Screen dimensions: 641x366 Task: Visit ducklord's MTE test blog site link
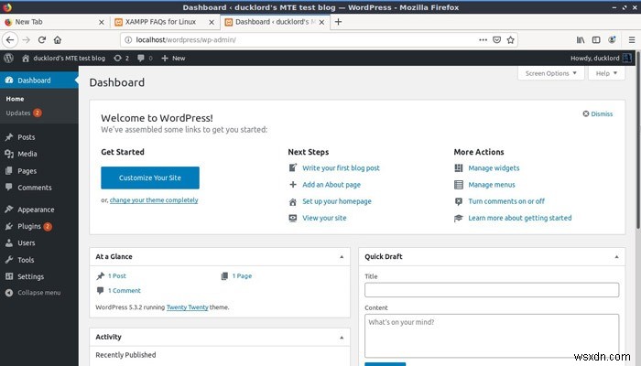point(63,58)
